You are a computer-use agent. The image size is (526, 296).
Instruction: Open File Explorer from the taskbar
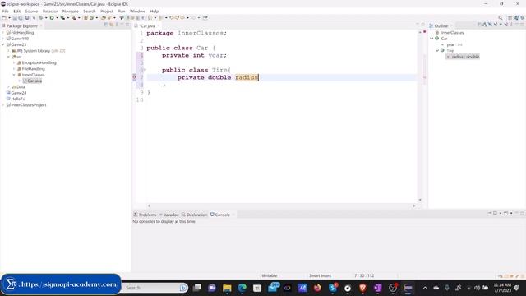coord(227,288)
